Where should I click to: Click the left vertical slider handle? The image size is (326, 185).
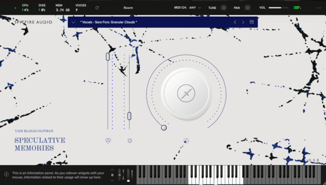(x=108, y=57)
